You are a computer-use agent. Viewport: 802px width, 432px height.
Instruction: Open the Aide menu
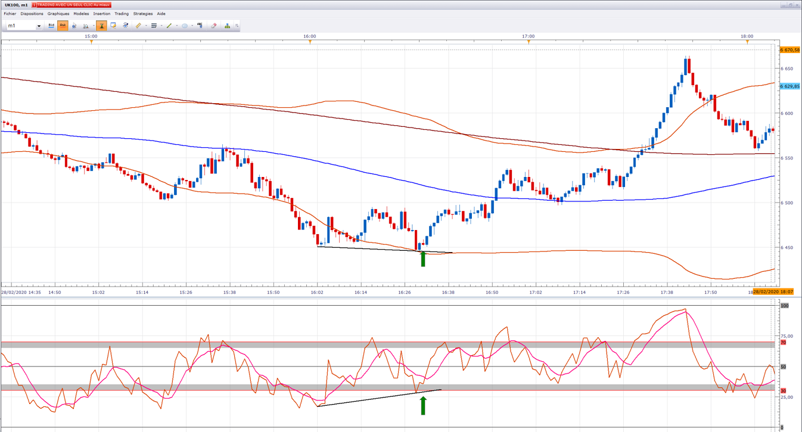[x=161, y=14]
